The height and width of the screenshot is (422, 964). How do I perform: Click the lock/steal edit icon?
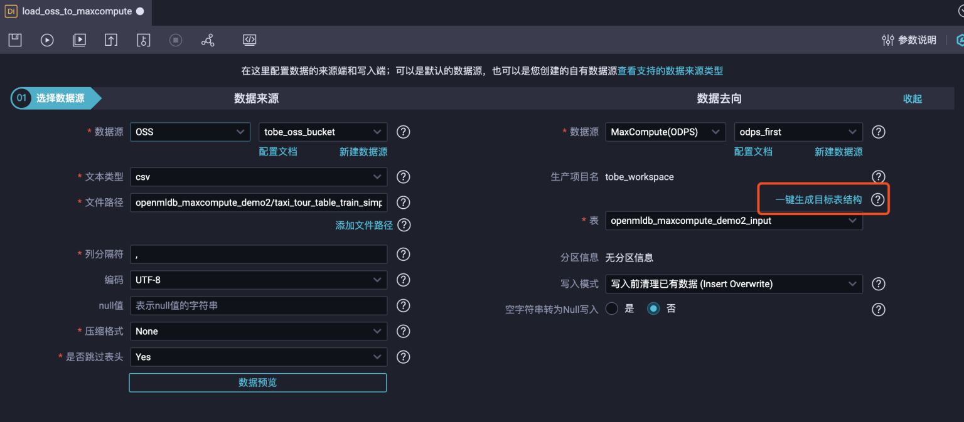click(143, 40)
